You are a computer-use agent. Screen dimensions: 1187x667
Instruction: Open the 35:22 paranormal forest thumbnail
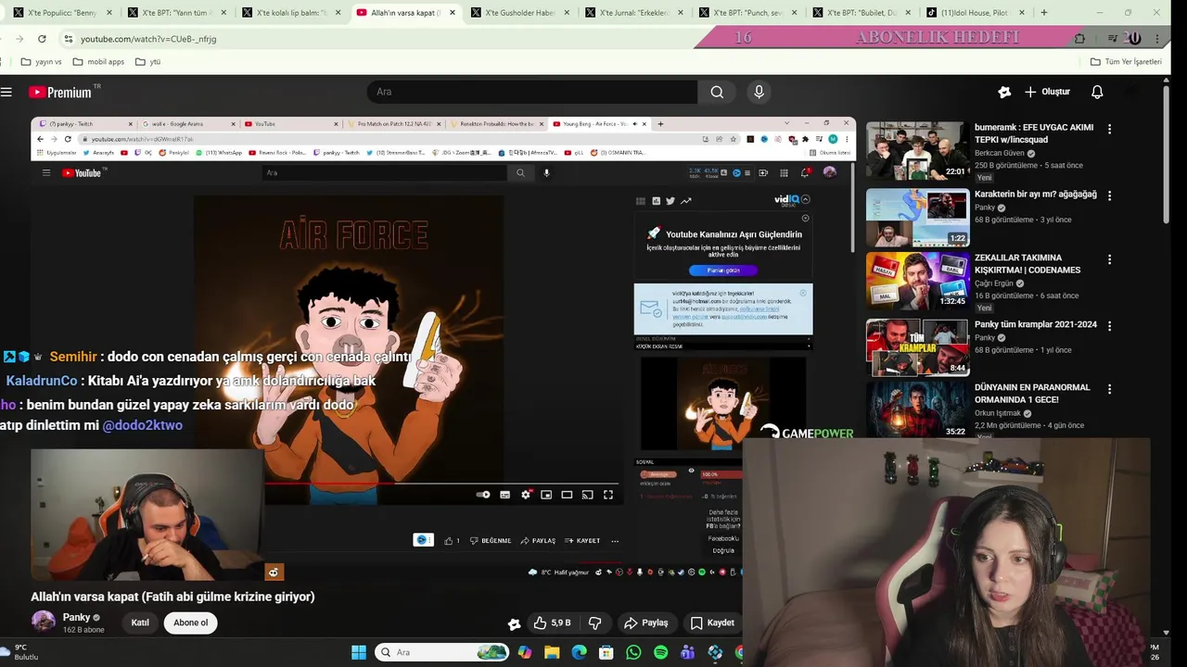click(x=918, y=409)
